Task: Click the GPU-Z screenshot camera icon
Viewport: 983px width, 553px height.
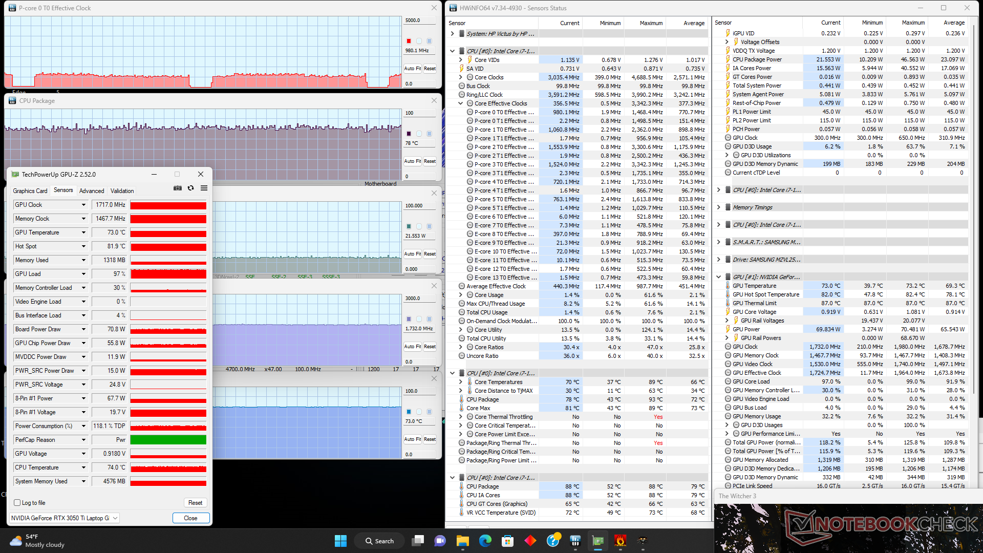Action: (x=178, y=188)
